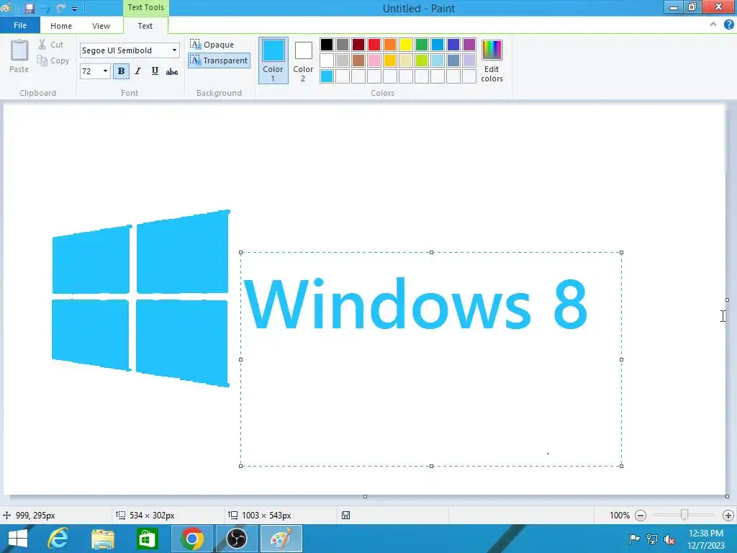The image size is (737, 553).
Task: Open Google Chrome from the taskbar
Action: point(192,539)
